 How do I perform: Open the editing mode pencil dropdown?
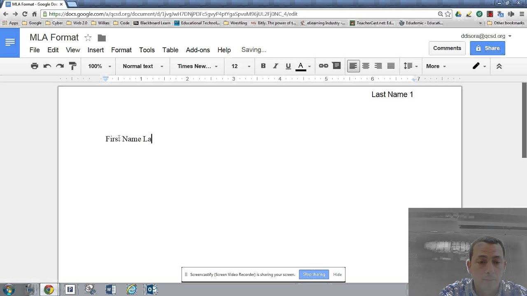coord(479,66)
